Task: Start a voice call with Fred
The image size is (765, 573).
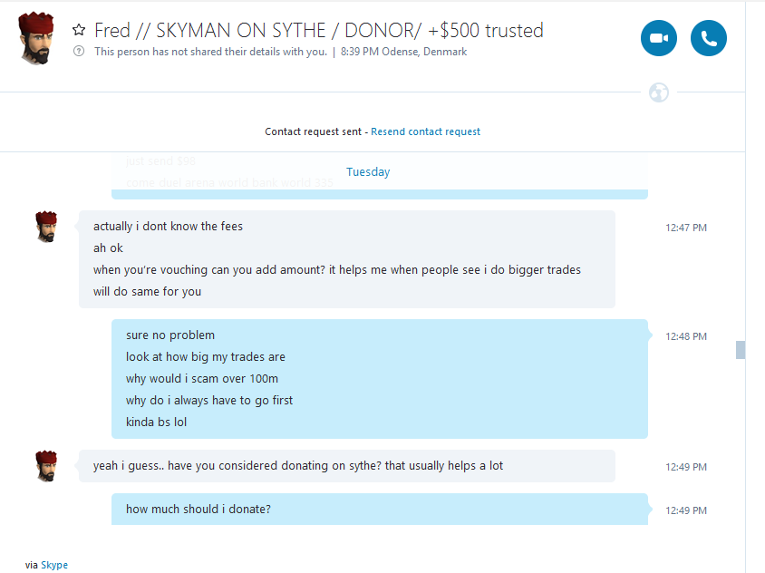Action: click(x=709, y=38)
